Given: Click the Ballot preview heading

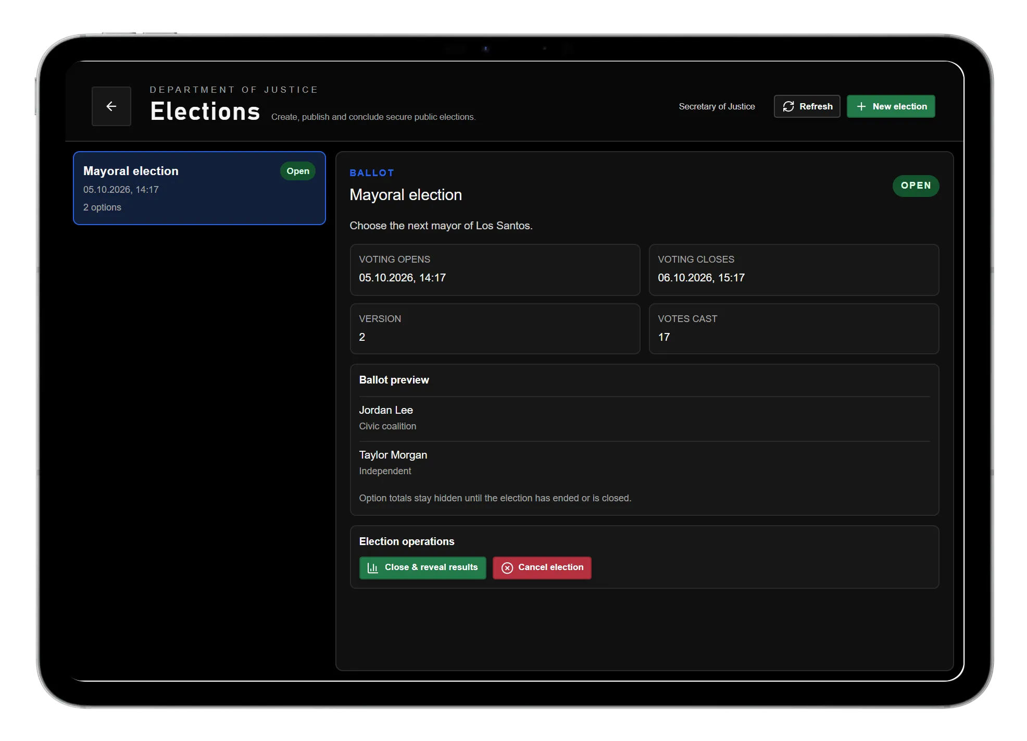Looking at the screenshot, I should pyautogui.click(x=394, y=380).
